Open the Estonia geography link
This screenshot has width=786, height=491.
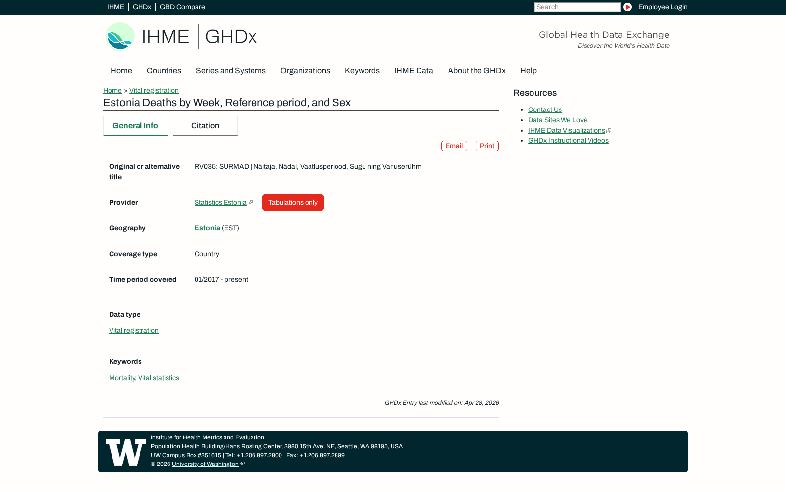pyautogui.click(x=207, y=228)
